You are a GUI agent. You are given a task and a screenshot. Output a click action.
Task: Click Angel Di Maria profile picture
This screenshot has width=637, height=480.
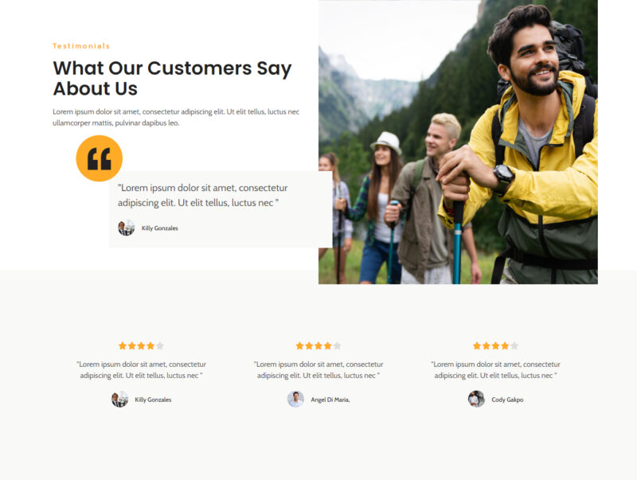[295, 399]
